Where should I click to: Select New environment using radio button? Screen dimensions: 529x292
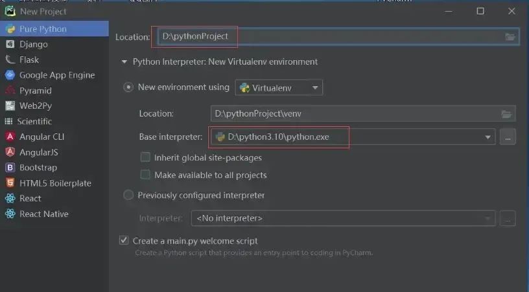point(128,87)
